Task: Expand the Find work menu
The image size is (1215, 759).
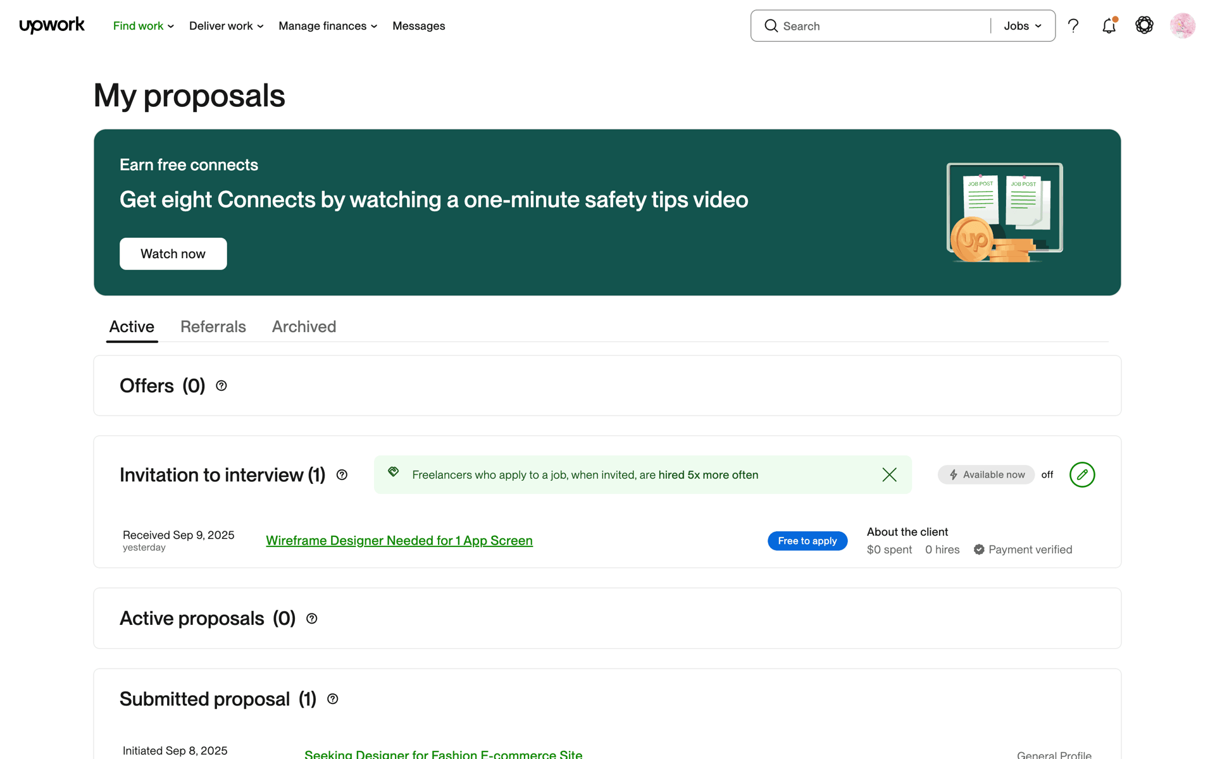Action: (144, 26)
